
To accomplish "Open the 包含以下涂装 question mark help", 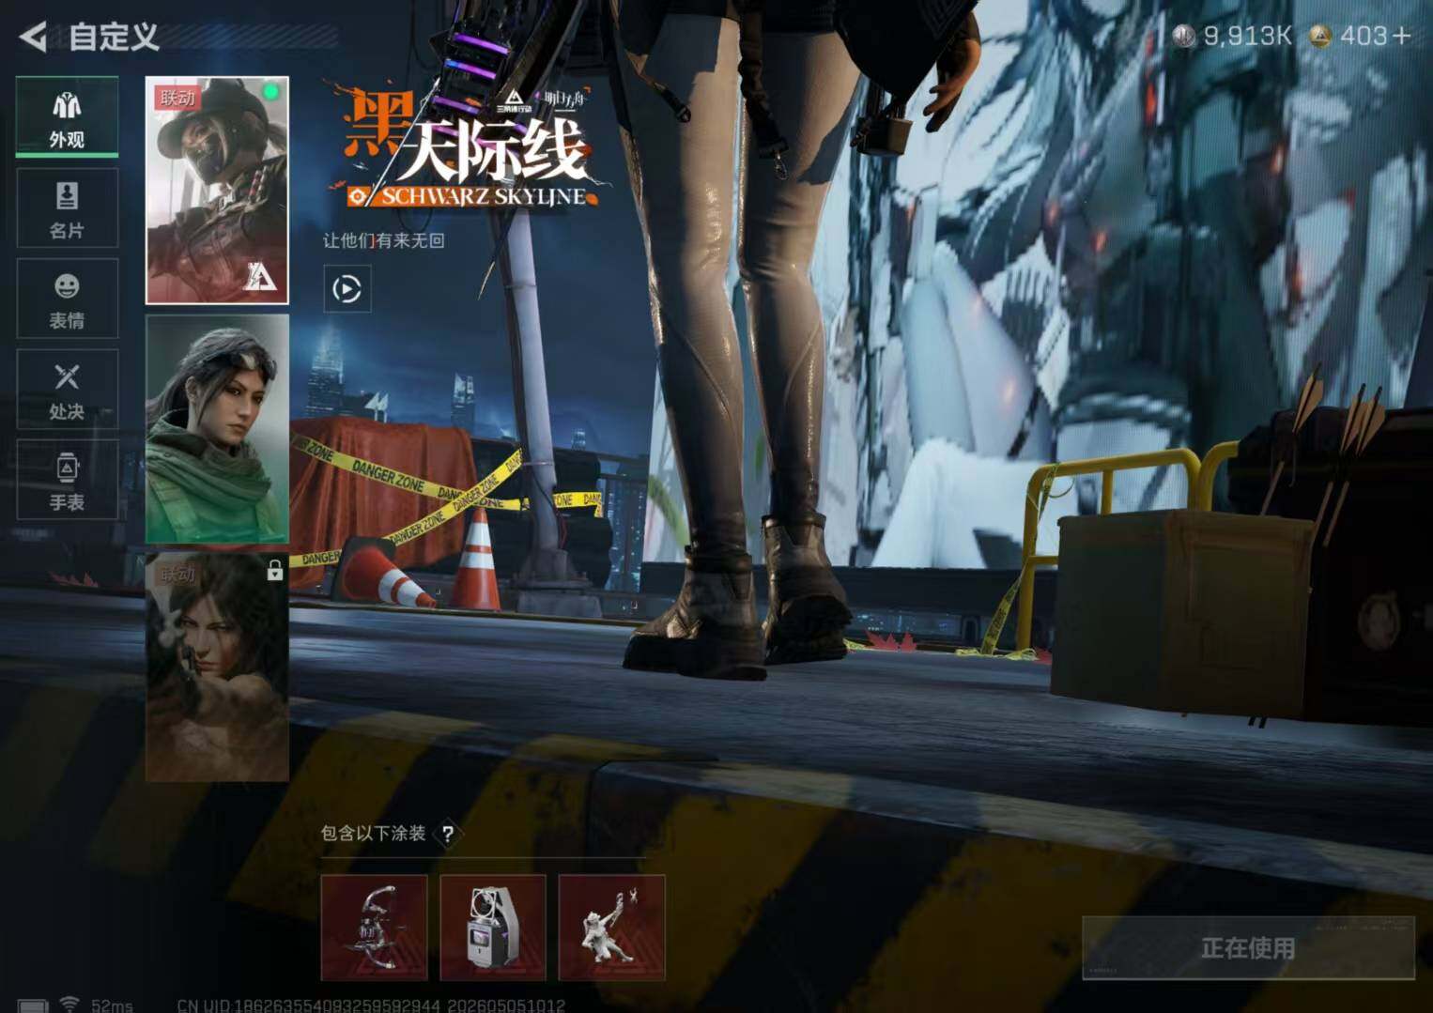I will 448,834.
